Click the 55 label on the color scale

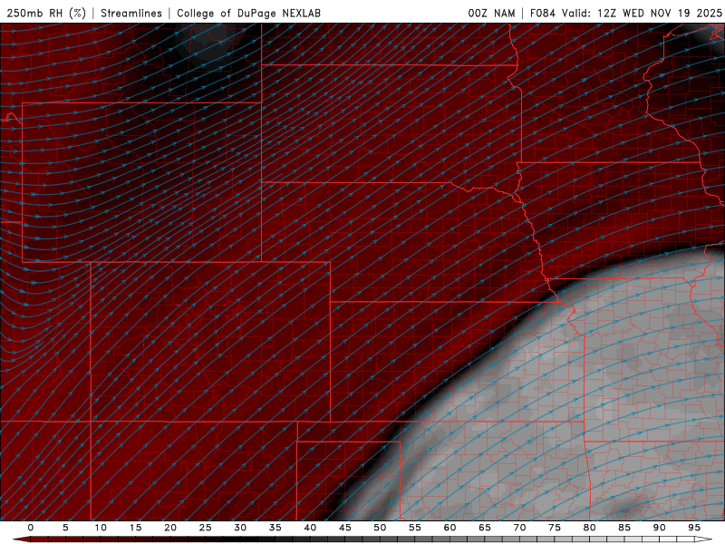415,528
